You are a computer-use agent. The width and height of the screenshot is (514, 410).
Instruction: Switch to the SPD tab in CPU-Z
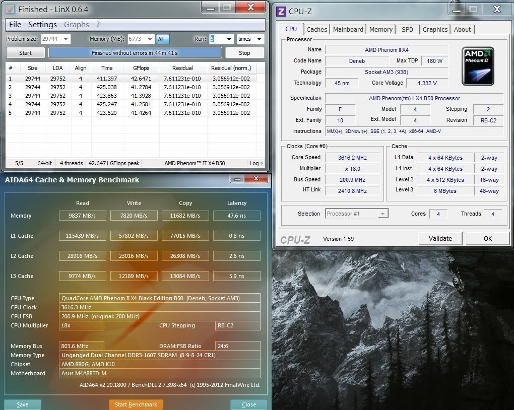click(x=408, y=30)
